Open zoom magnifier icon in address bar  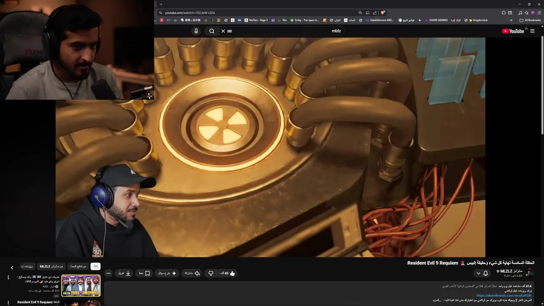pyautogui.click(x=360, y=13)
